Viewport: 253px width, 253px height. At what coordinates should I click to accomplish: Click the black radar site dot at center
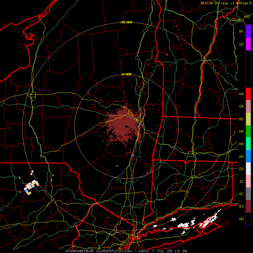126,126
